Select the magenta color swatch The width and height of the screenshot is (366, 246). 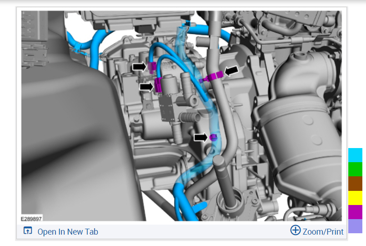point(355,212)
